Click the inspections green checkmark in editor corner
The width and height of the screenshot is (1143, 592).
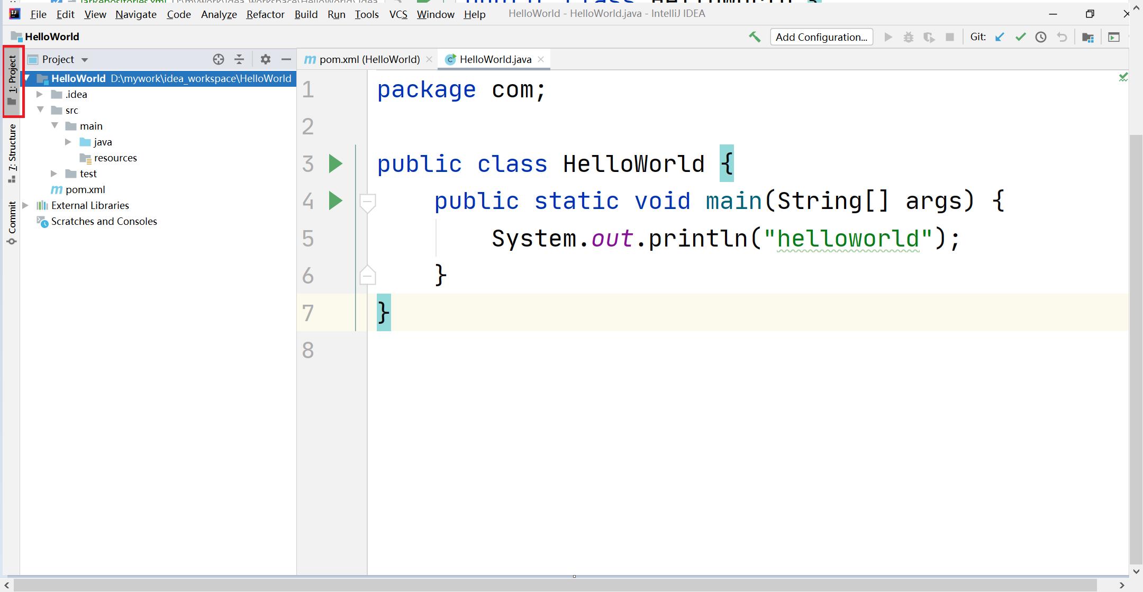1123,77
